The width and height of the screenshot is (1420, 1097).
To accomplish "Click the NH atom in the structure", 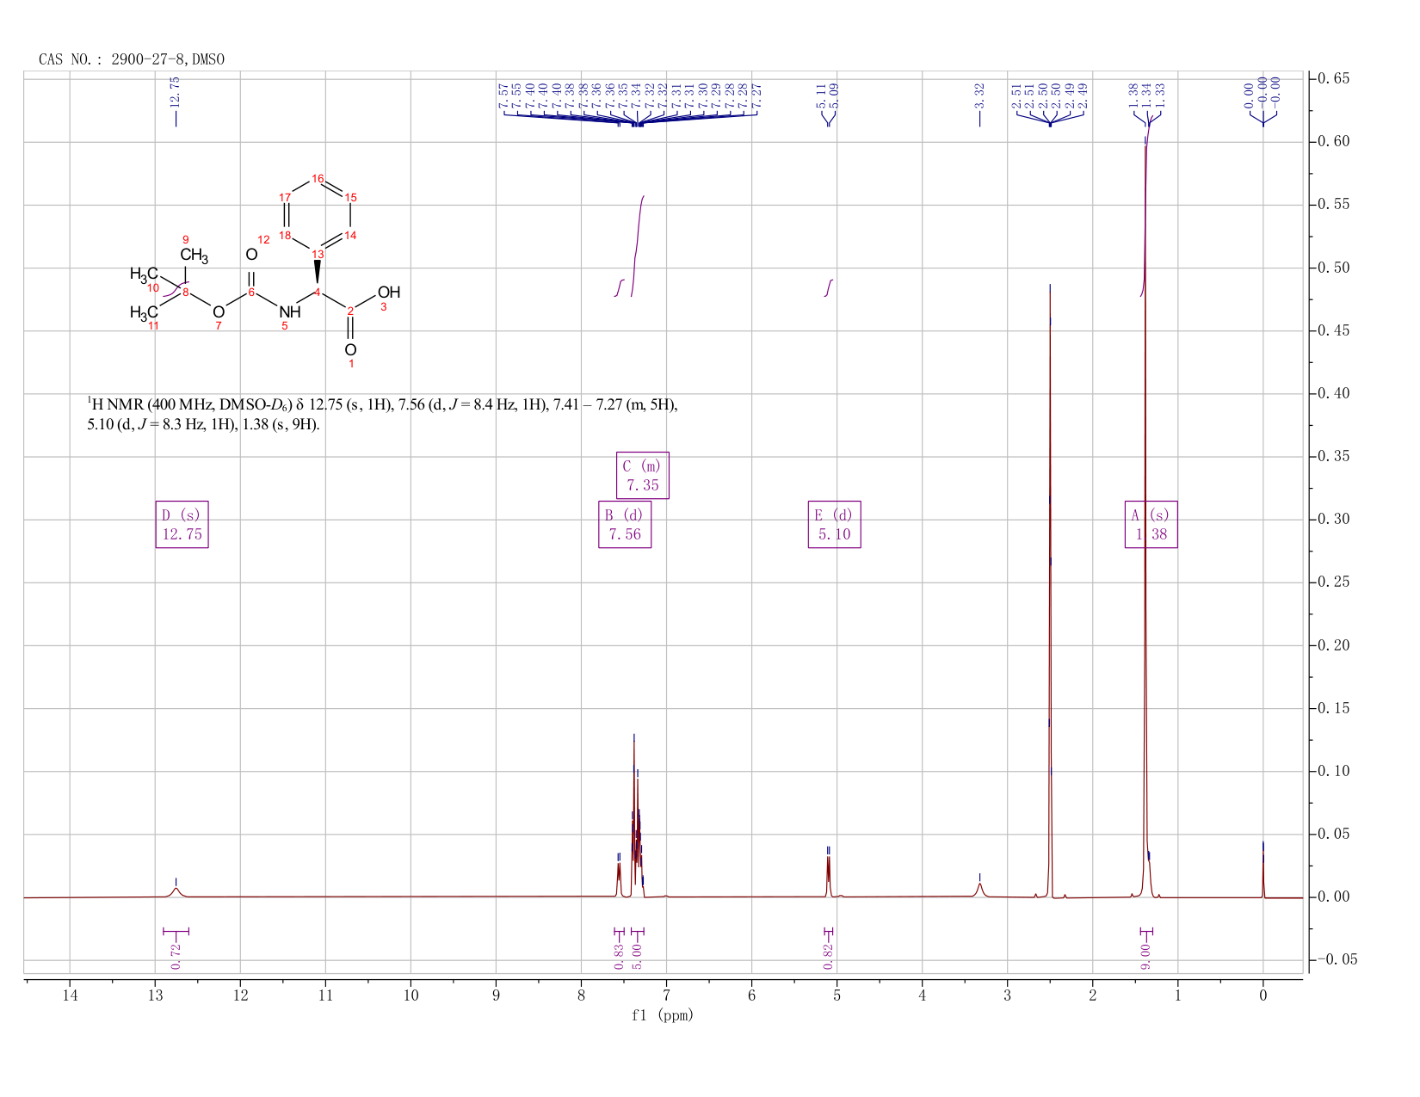I will (x=290, y=312).
